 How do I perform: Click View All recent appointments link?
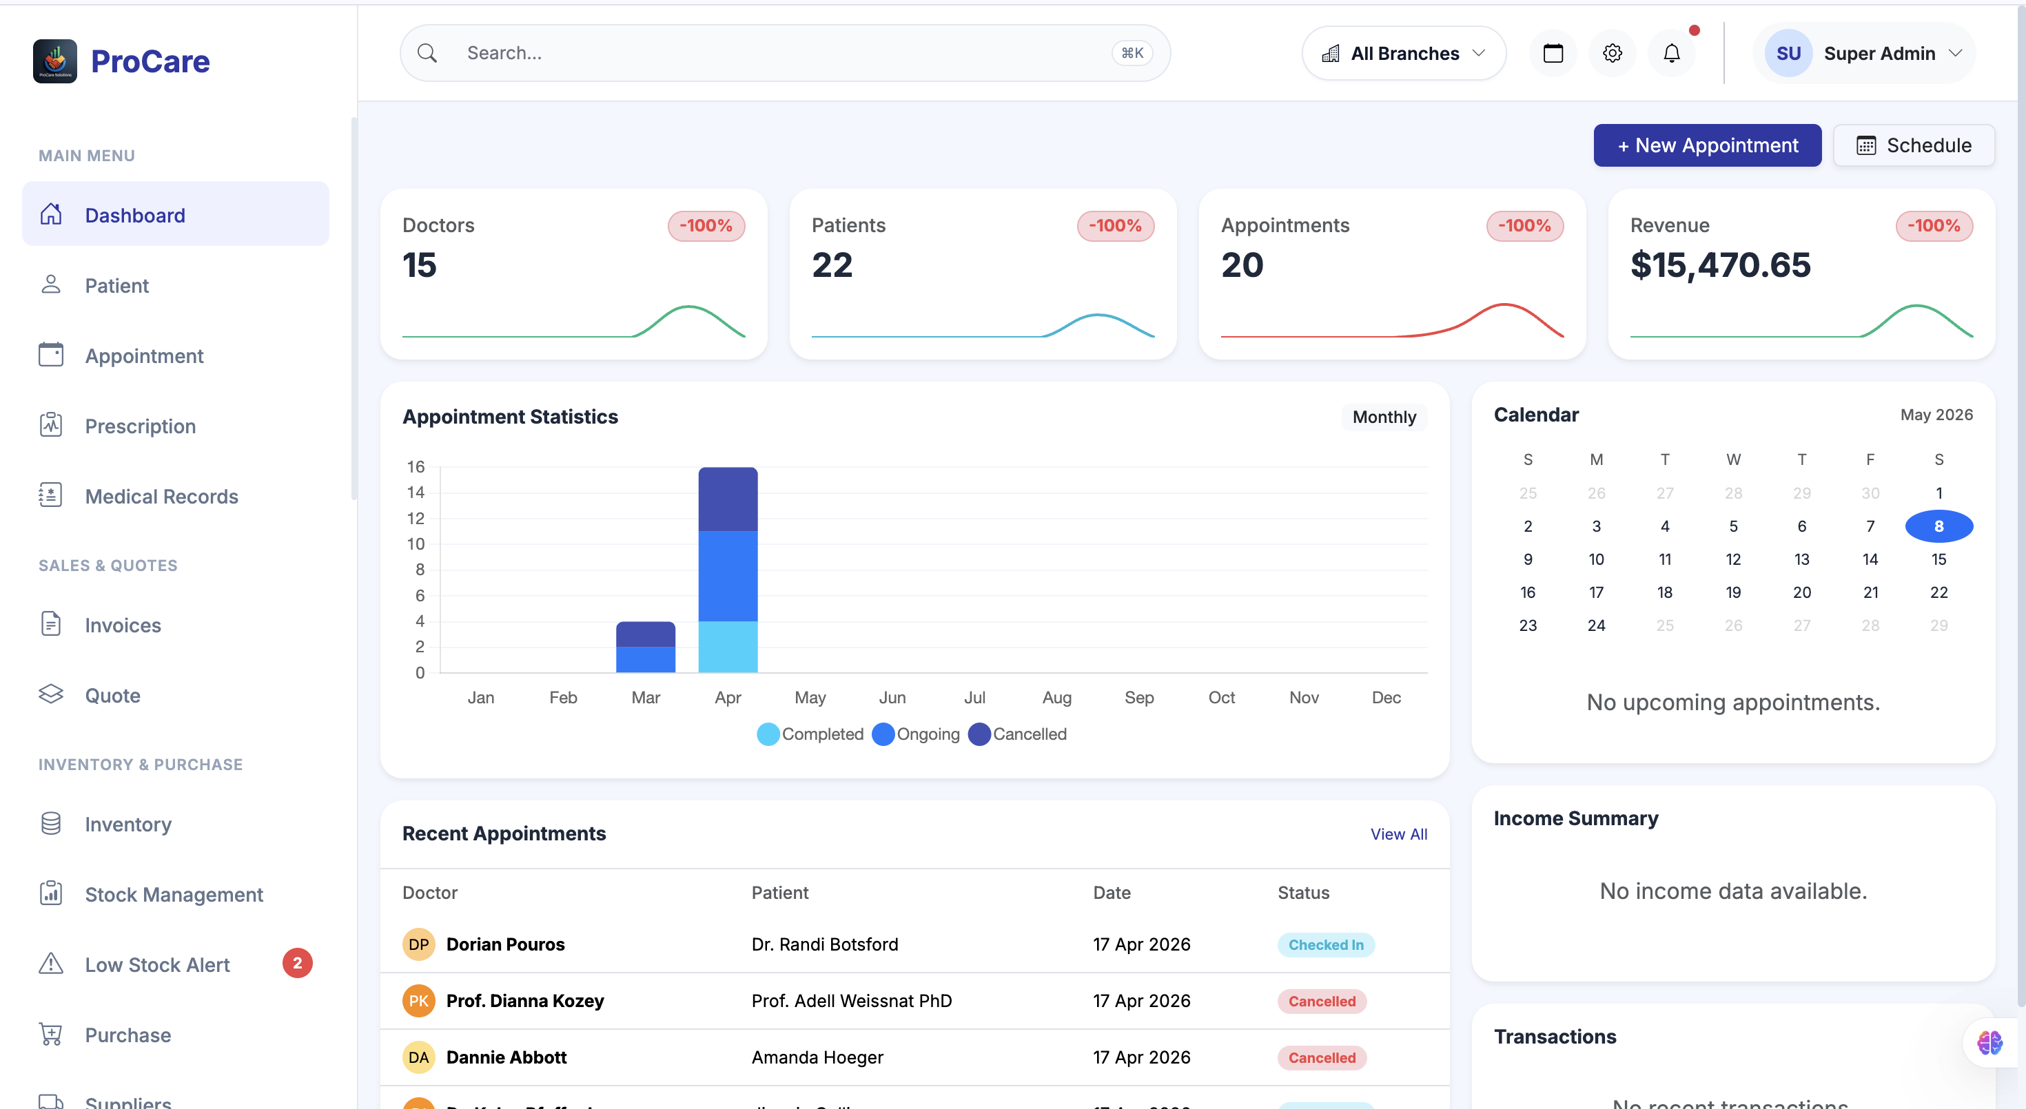[x=1398, y=834]
